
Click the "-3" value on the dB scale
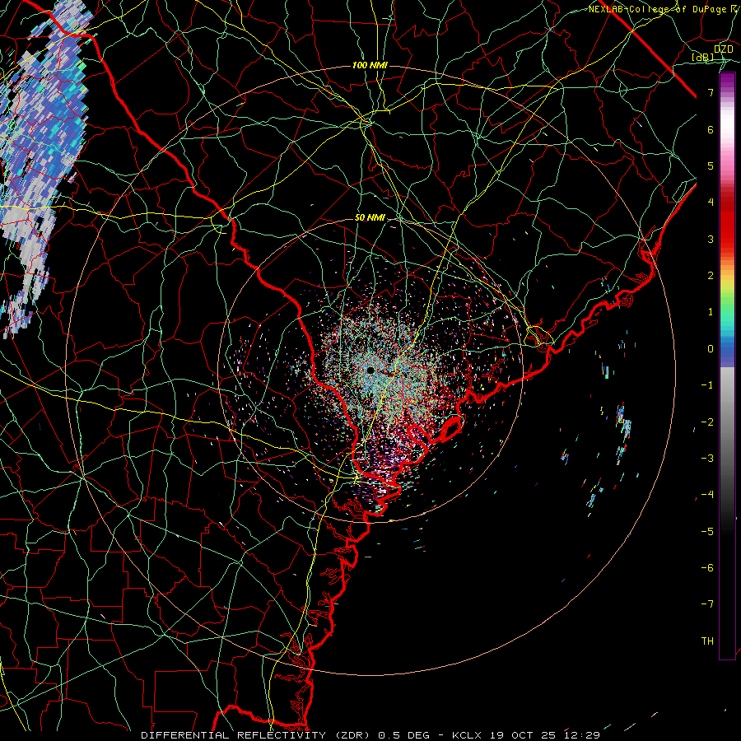click(x=707, y=459)
